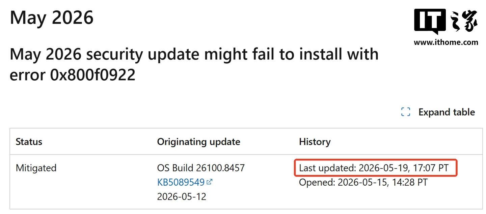Click the highlighted Last updated timestamp
The image size is (486, 214).
(x=374, y=168)
